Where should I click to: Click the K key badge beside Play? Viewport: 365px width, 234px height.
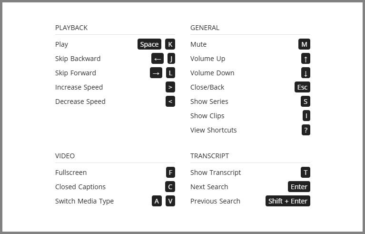(170, 44)
